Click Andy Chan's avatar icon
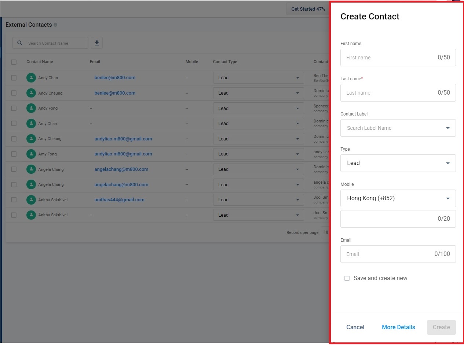The width and height of the screenshot is (464, 345). pos(31,78)
